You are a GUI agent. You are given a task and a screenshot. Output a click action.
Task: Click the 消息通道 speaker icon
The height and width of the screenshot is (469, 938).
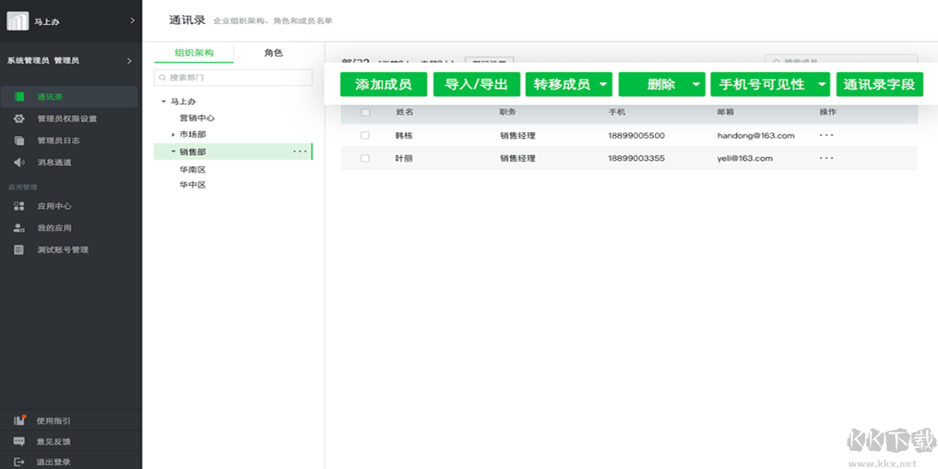tap(20, 163)
